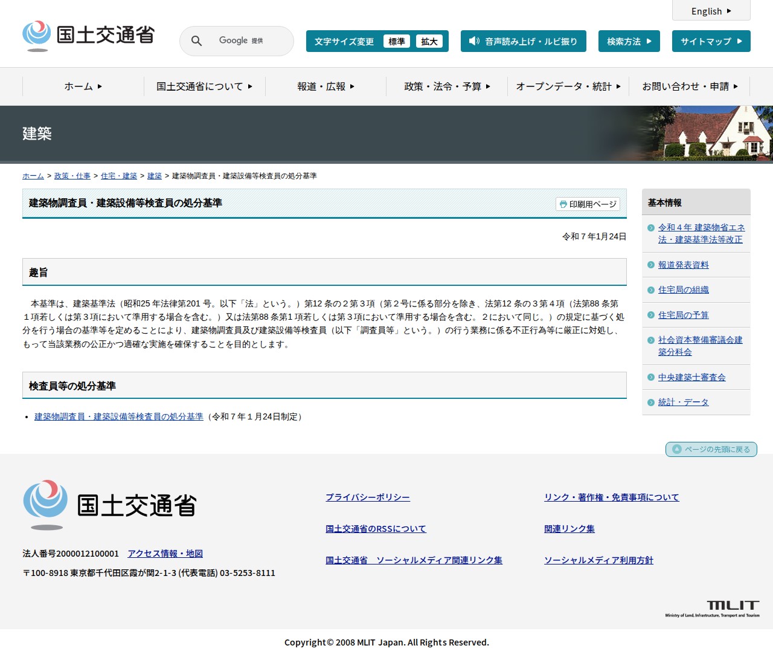Open sidebar link 住宅局の組織
The height and width of the screenshot is (660, 773).
684,290
